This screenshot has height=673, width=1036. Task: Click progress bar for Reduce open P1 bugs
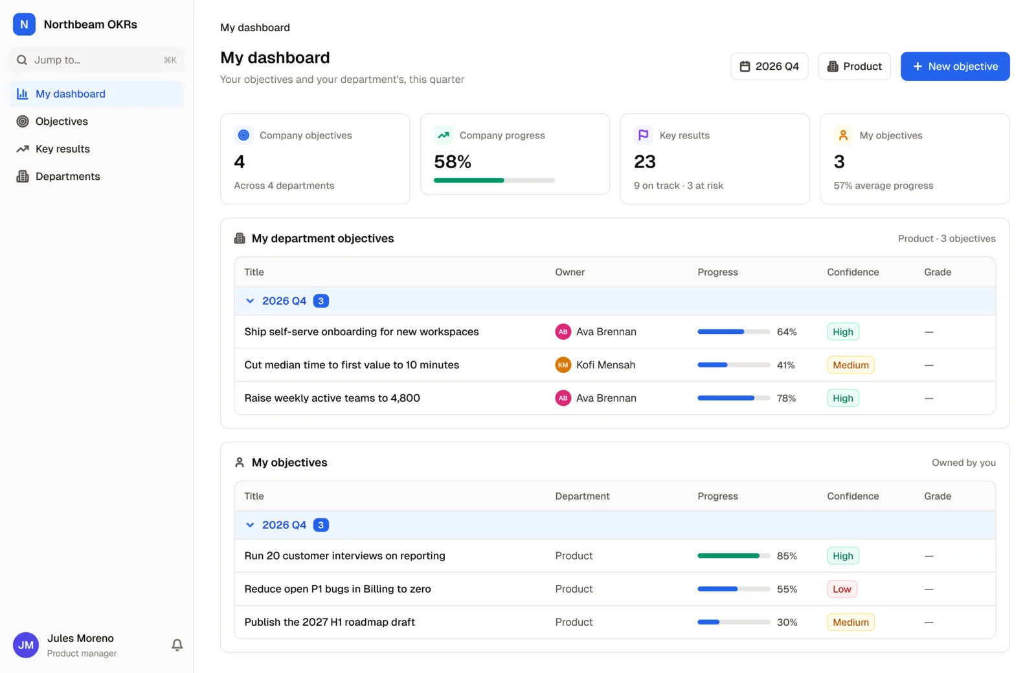click(734, 589)
